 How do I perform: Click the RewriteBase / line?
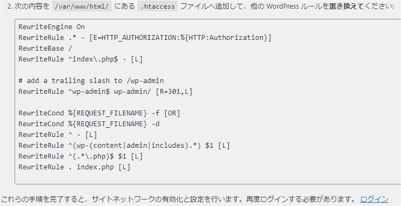(x=45, y=49)
